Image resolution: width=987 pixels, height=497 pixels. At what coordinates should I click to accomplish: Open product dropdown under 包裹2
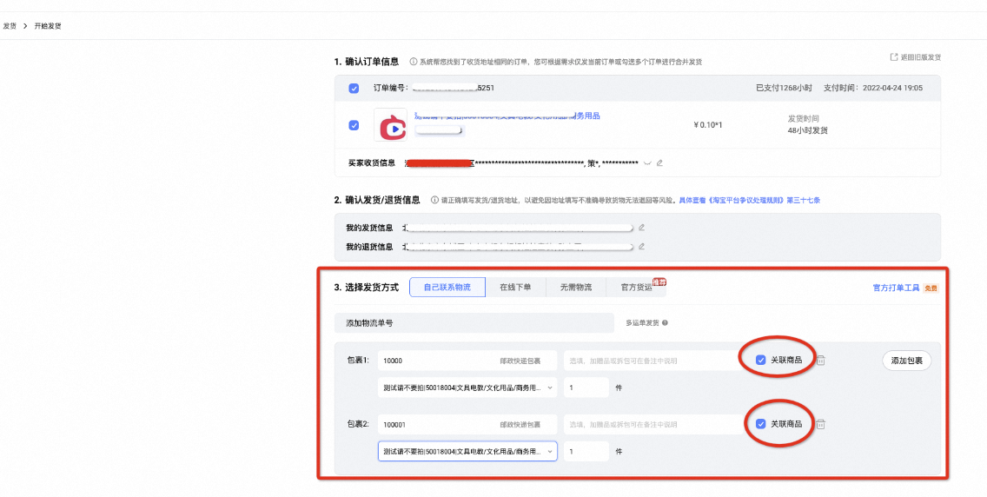coord(467,451)
